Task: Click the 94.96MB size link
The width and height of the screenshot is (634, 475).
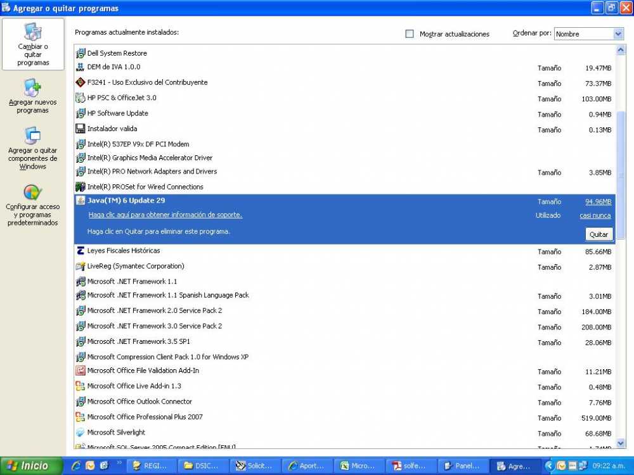Action: [x=598, y=201]
